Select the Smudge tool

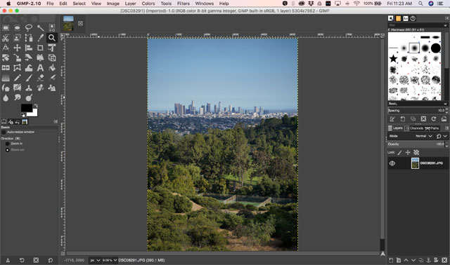point(17,97)
